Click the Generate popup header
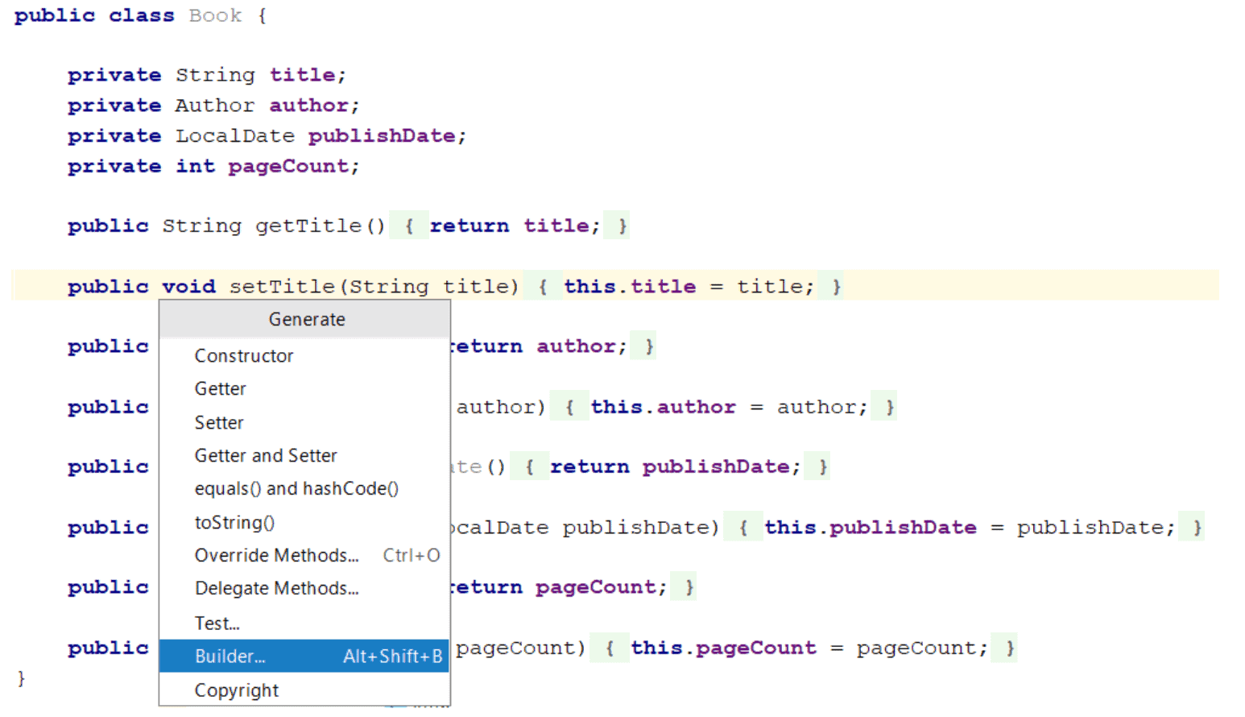Screen dimensions: 1245x717 tap(304, 320)
